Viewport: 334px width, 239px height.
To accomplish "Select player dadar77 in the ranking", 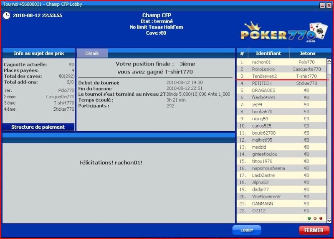I will tap(281, 189).
